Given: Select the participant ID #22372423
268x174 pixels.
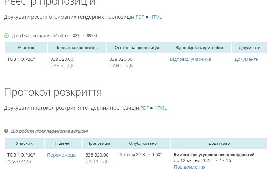Looking at the screenshot, I should pyautogui.click(x=19, y=161).
